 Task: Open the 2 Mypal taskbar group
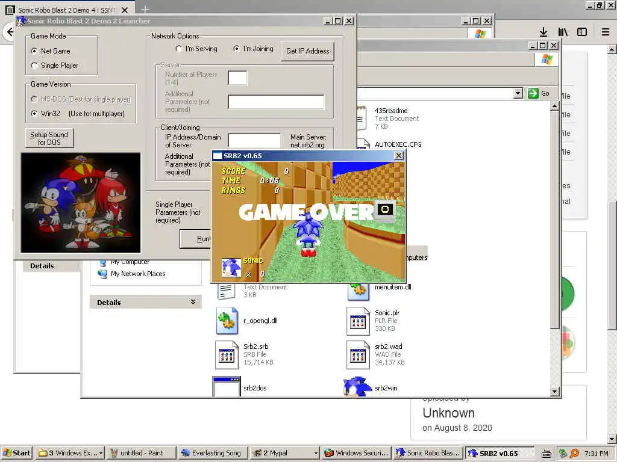click(284, 453)
